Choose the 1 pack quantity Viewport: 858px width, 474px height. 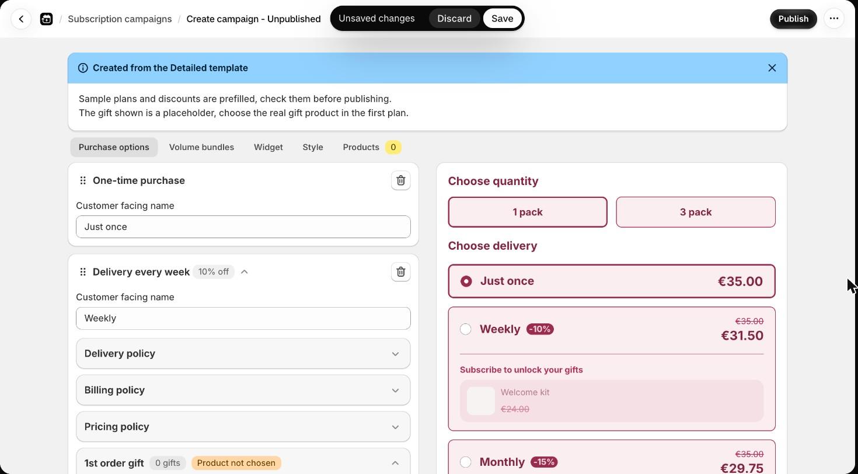pos(528,212)
